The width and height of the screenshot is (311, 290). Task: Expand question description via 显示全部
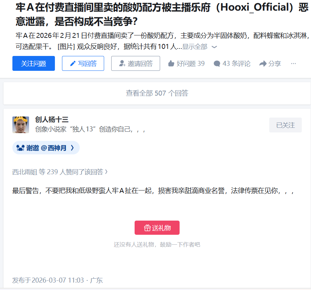click(x=194, y=47)
